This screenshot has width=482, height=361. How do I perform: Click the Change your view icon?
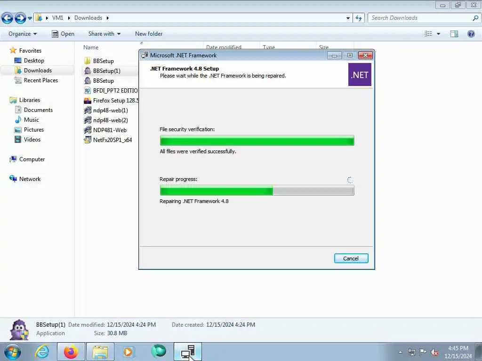pyautogui.click(x=428, y=34)
